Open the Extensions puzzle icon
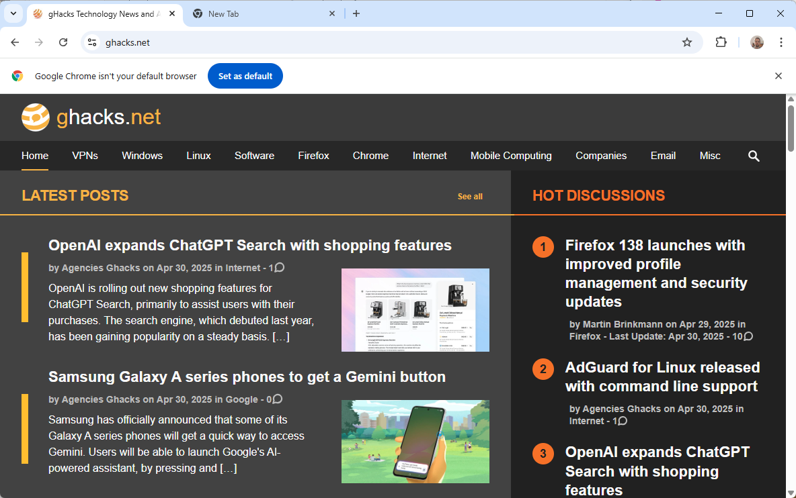Viewport: 796px width, 498px height. (x=721, y=42)
